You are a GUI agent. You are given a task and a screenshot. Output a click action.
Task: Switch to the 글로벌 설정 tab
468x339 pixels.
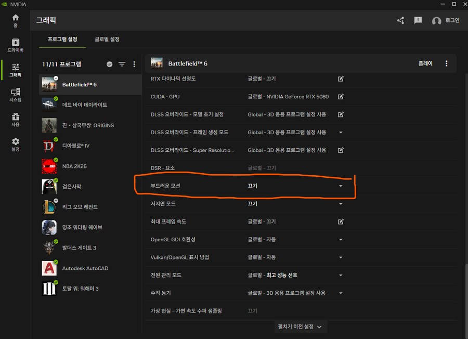pyautogui.click(x=107, y=40)
